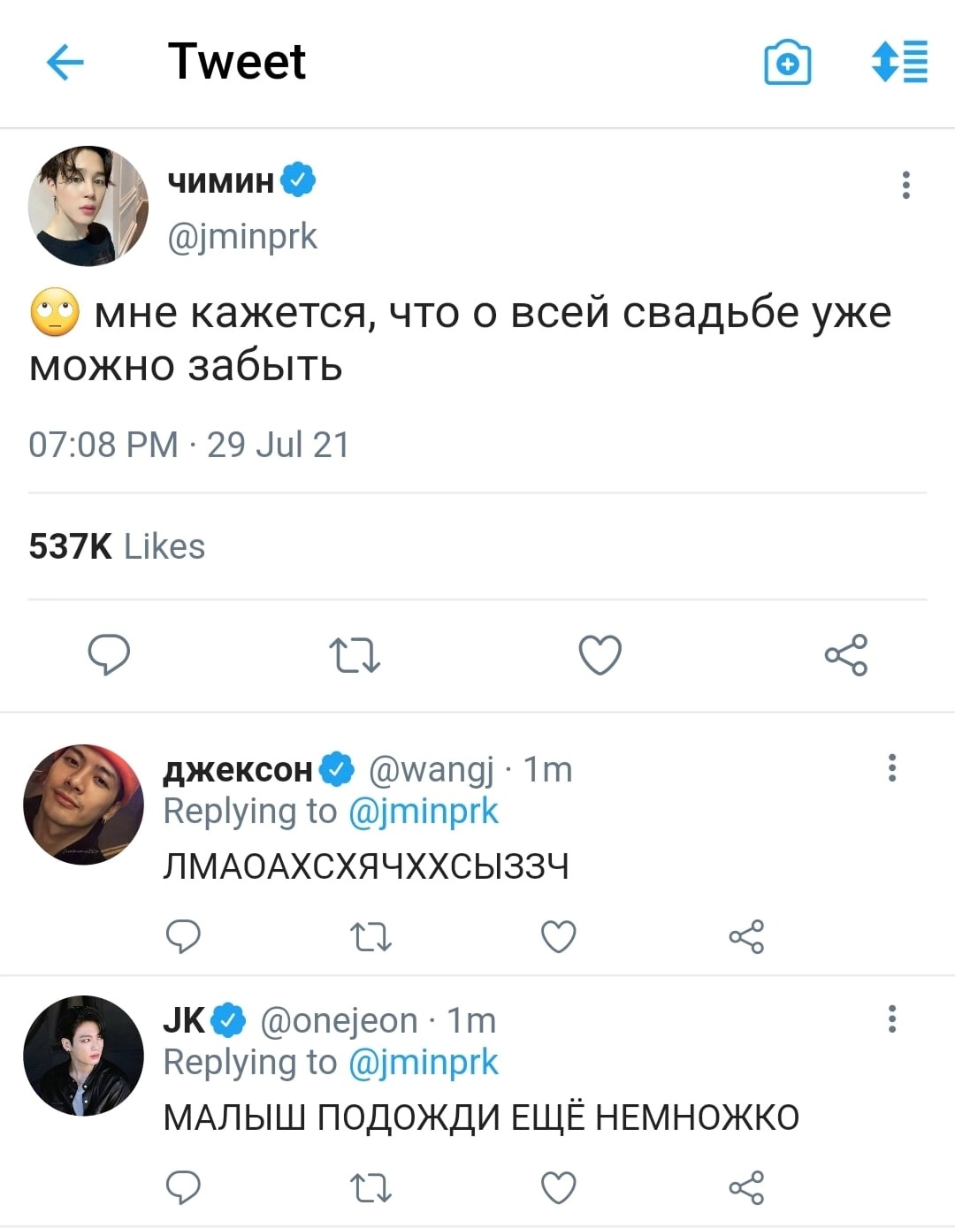Open the sort replies icon

pos(899,62)
